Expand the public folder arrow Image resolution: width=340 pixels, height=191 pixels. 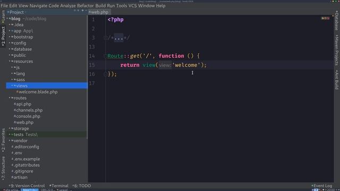tap(10, 55)
